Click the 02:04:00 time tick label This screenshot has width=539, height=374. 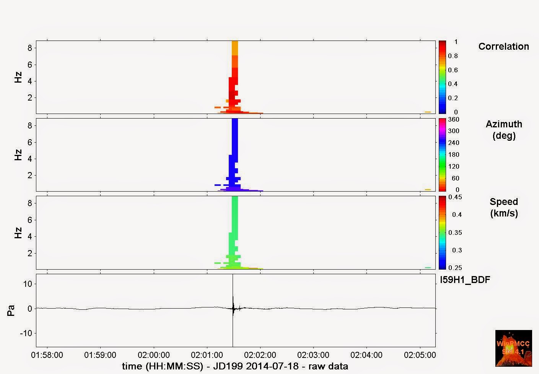(366, 355)
